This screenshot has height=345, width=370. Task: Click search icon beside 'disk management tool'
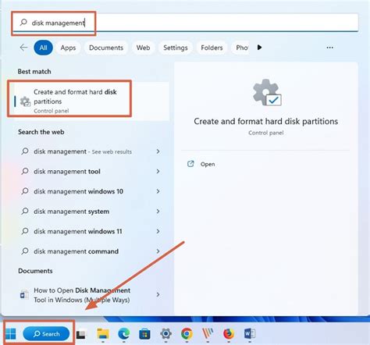click(x=25, y=171)
